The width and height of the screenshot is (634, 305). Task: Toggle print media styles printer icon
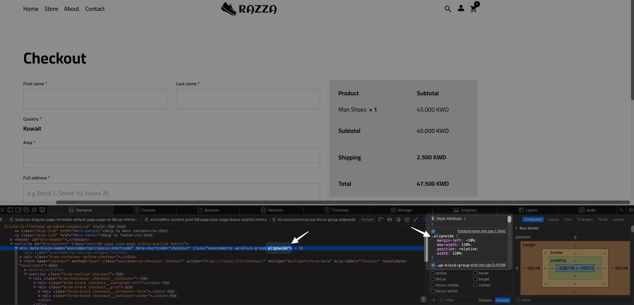(x=389, y=220)
